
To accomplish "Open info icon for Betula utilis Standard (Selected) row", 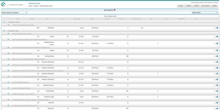I will click(x=217, y=62).
